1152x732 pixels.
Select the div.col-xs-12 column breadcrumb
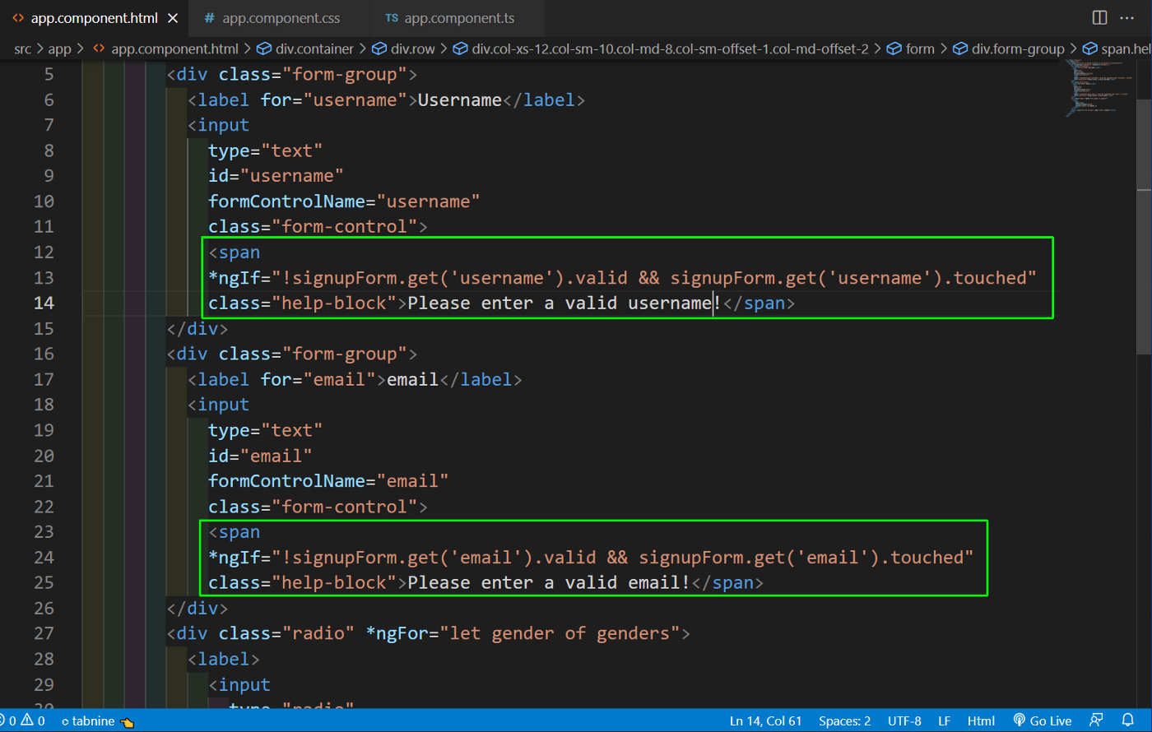[x=670, y=49]
